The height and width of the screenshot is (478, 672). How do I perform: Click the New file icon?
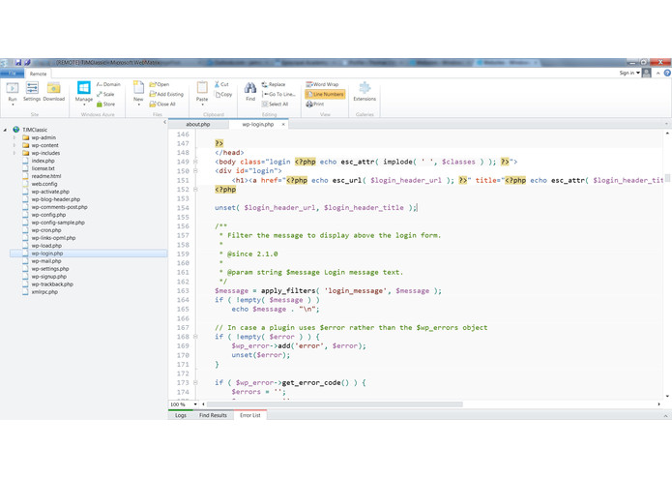click(x=138, y=88)
